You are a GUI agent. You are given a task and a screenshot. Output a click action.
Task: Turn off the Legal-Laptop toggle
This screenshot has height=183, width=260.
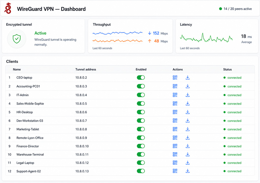[x=141, y=163]
